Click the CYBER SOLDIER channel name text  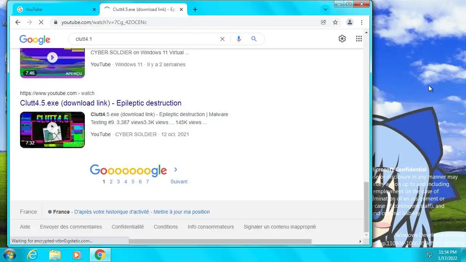pos(136,134)
